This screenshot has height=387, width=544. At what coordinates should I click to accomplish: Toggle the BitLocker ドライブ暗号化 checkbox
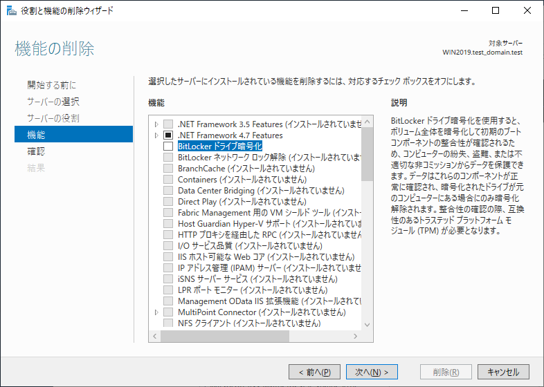pos(168,147)
